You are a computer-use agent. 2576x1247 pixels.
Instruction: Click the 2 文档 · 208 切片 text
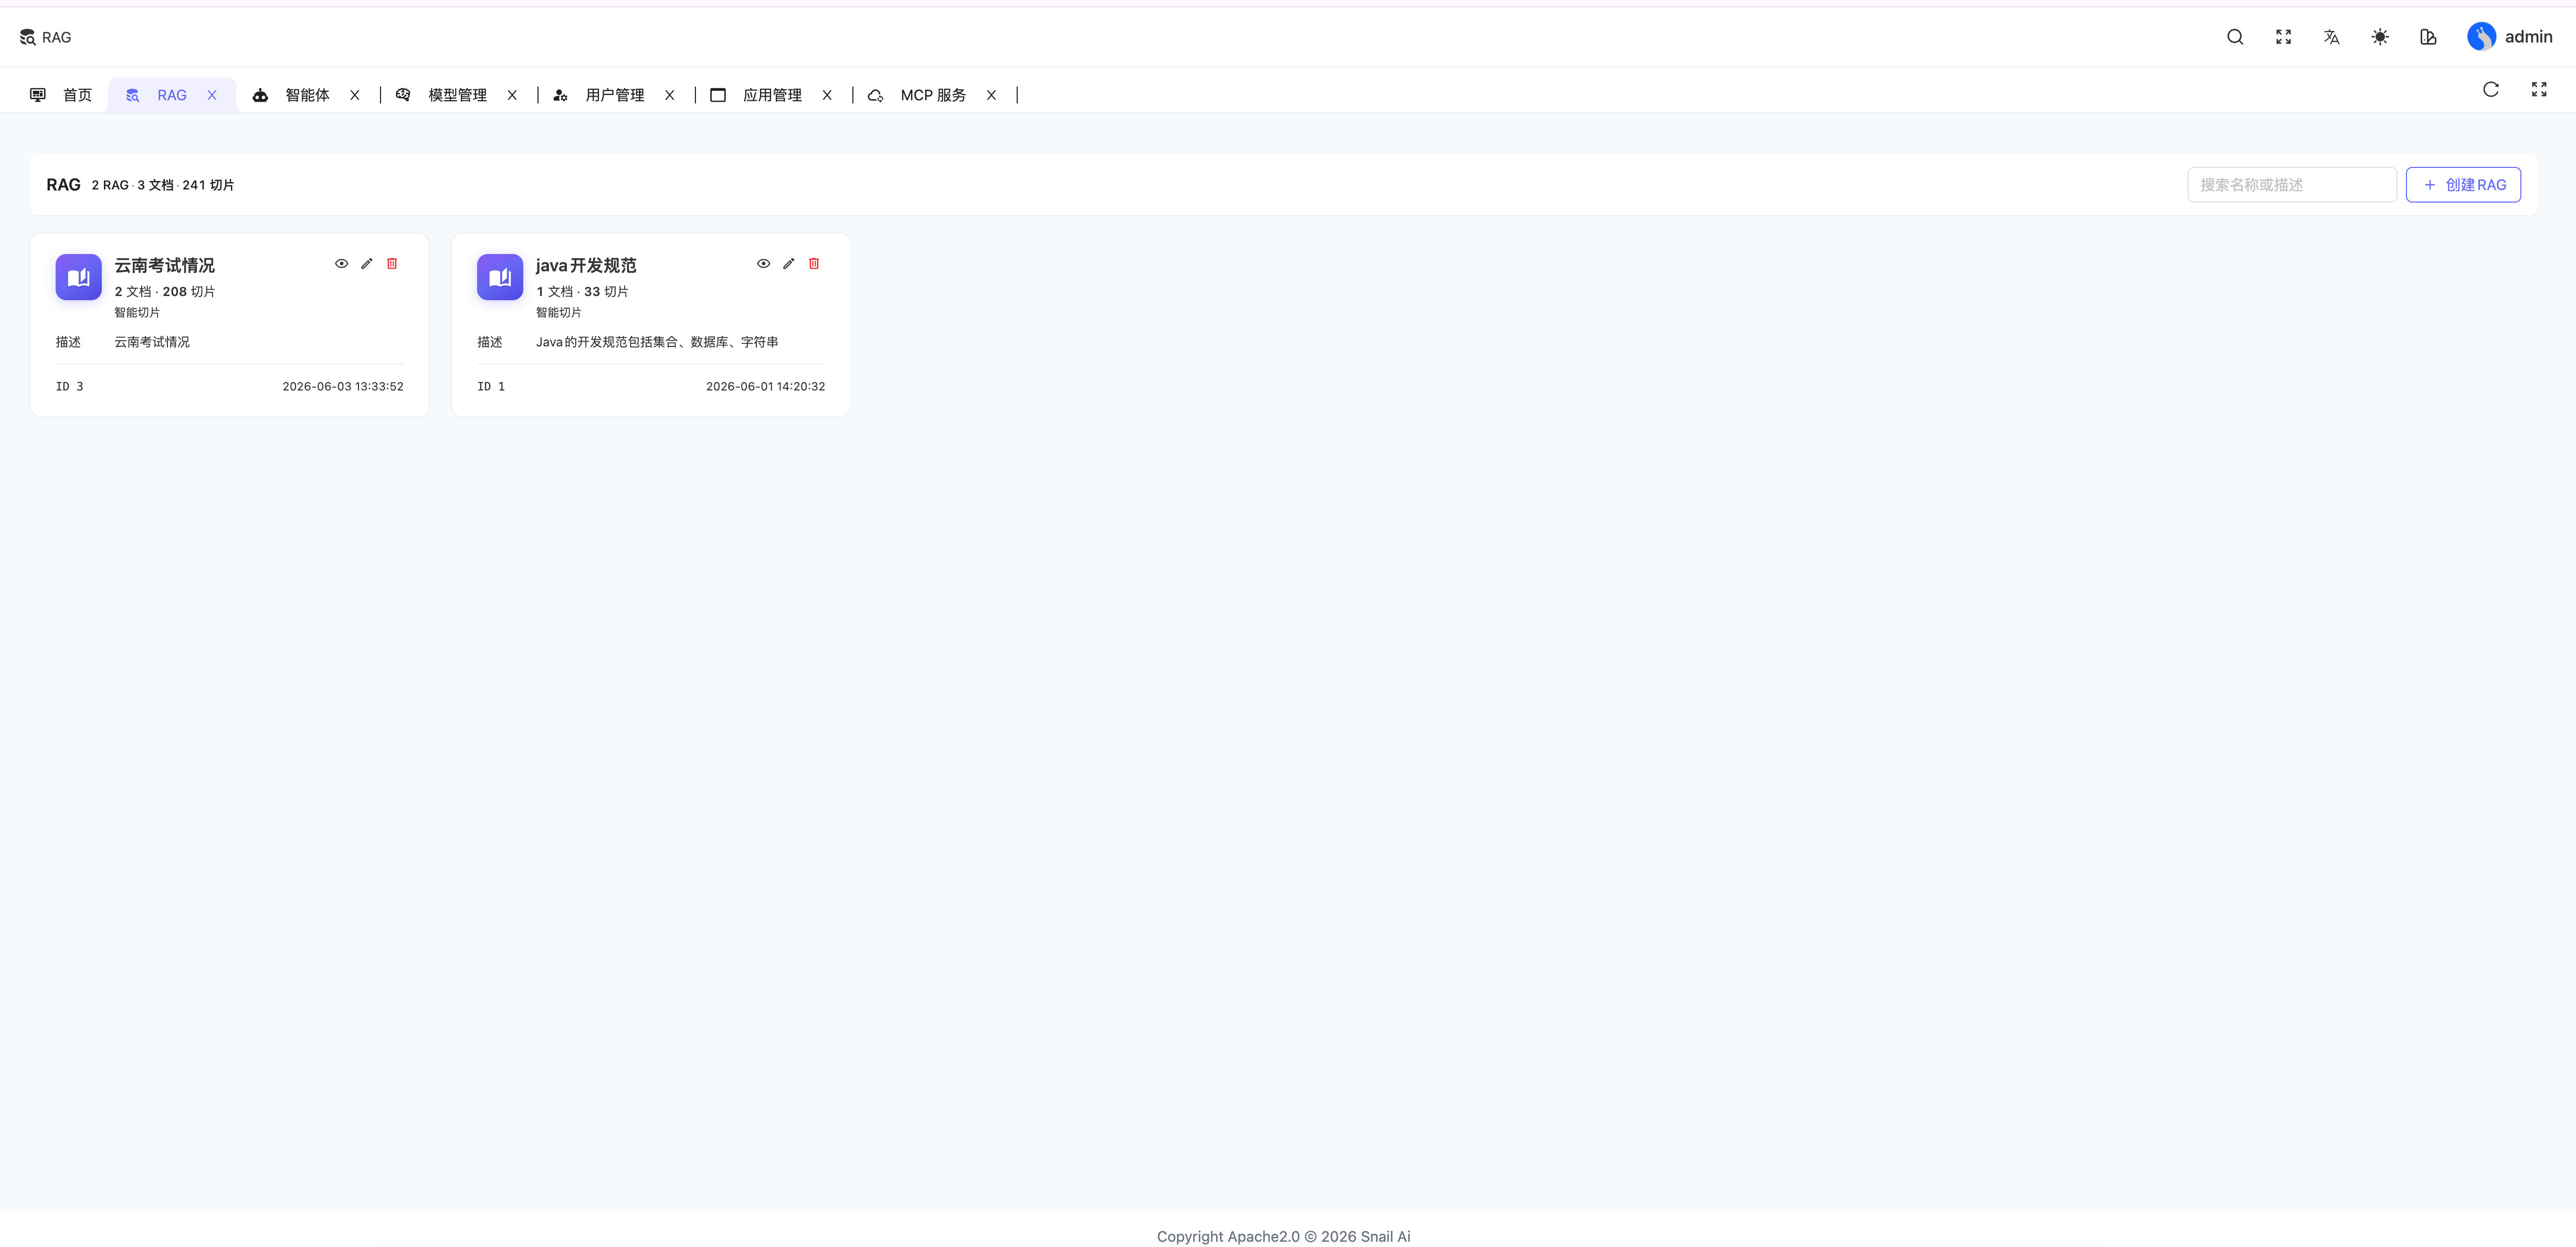tap(165, 292)
